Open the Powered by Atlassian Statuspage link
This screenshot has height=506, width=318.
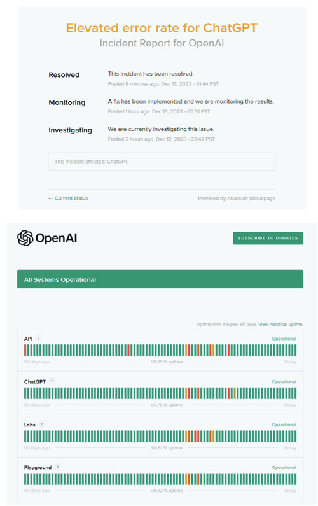(237, 198)
